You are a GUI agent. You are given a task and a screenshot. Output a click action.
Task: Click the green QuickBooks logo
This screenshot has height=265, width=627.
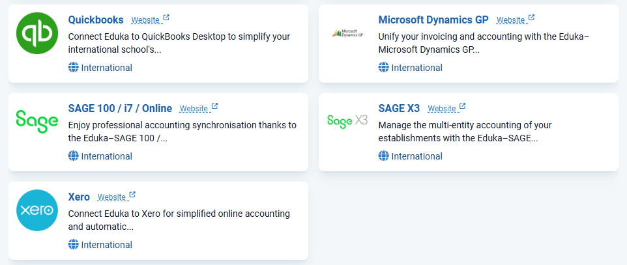click(x=37, y=33)
